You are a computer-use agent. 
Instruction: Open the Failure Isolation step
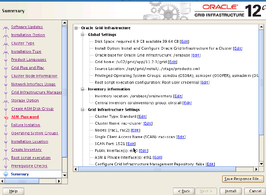click(x=25, y=125)
